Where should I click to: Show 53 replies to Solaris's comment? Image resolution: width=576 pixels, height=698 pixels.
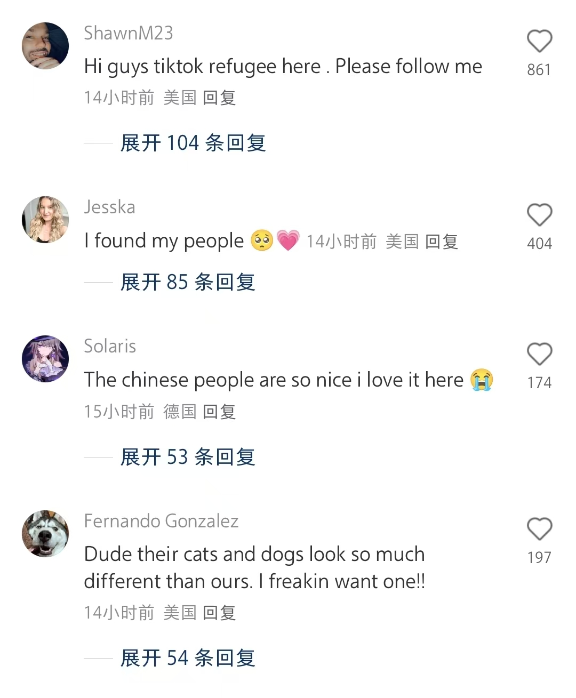pos(188,457)
